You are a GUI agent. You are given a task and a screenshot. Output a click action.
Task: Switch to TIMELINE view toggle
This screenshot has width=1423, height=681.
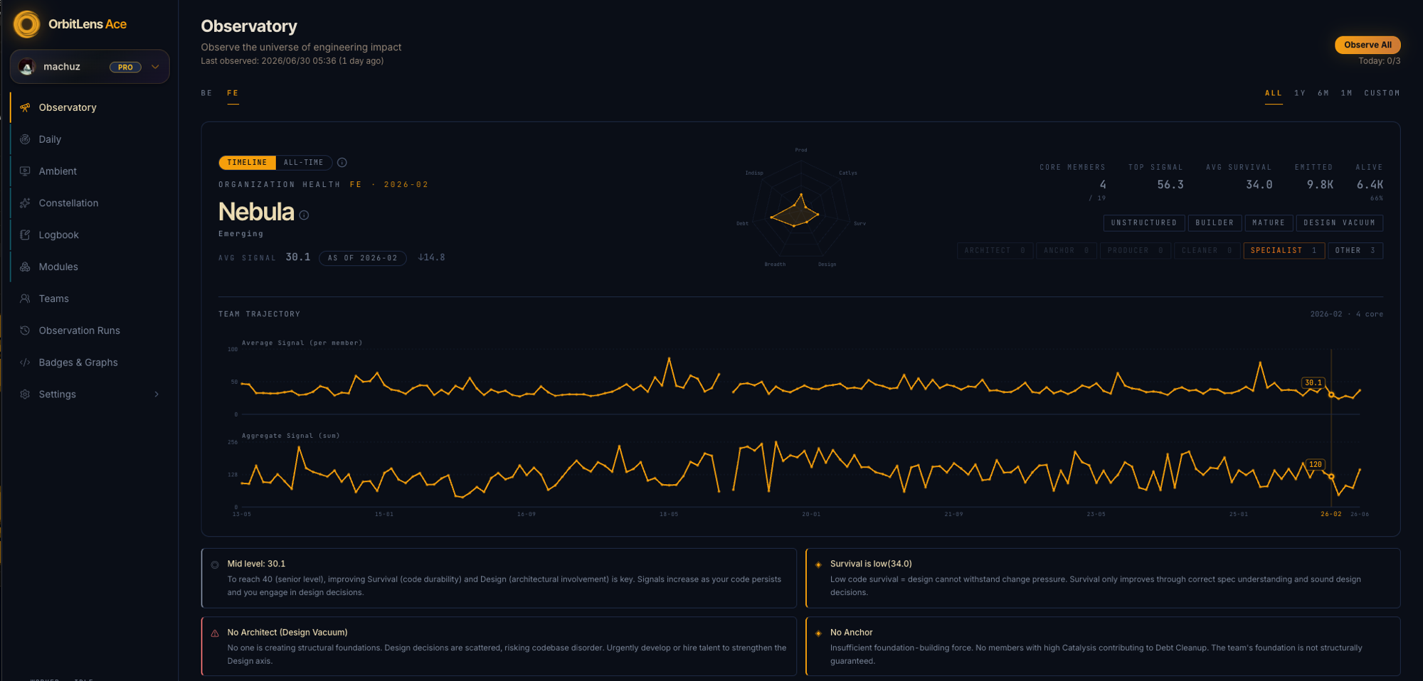pos(247,163)
